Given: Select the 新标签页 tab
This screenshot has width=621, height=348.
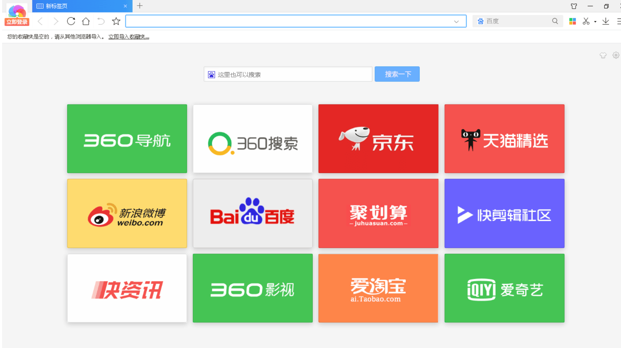Looking at the screenshot, I should 82,6.
